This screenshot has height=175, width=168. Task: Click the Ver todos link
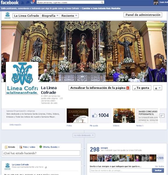160,166
